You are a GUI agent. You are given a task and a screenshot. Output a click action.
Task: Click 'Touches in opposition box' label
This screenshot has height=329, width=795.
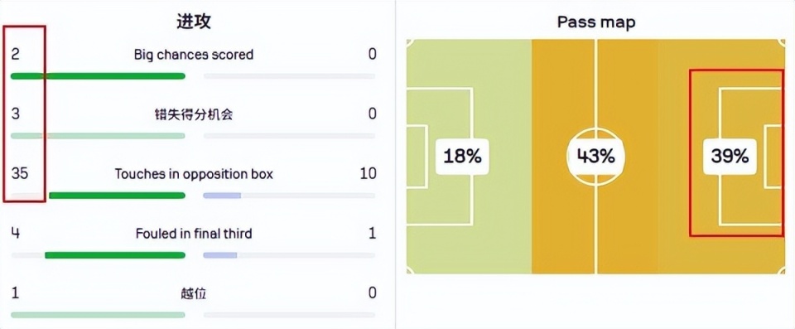click(194, 174)
